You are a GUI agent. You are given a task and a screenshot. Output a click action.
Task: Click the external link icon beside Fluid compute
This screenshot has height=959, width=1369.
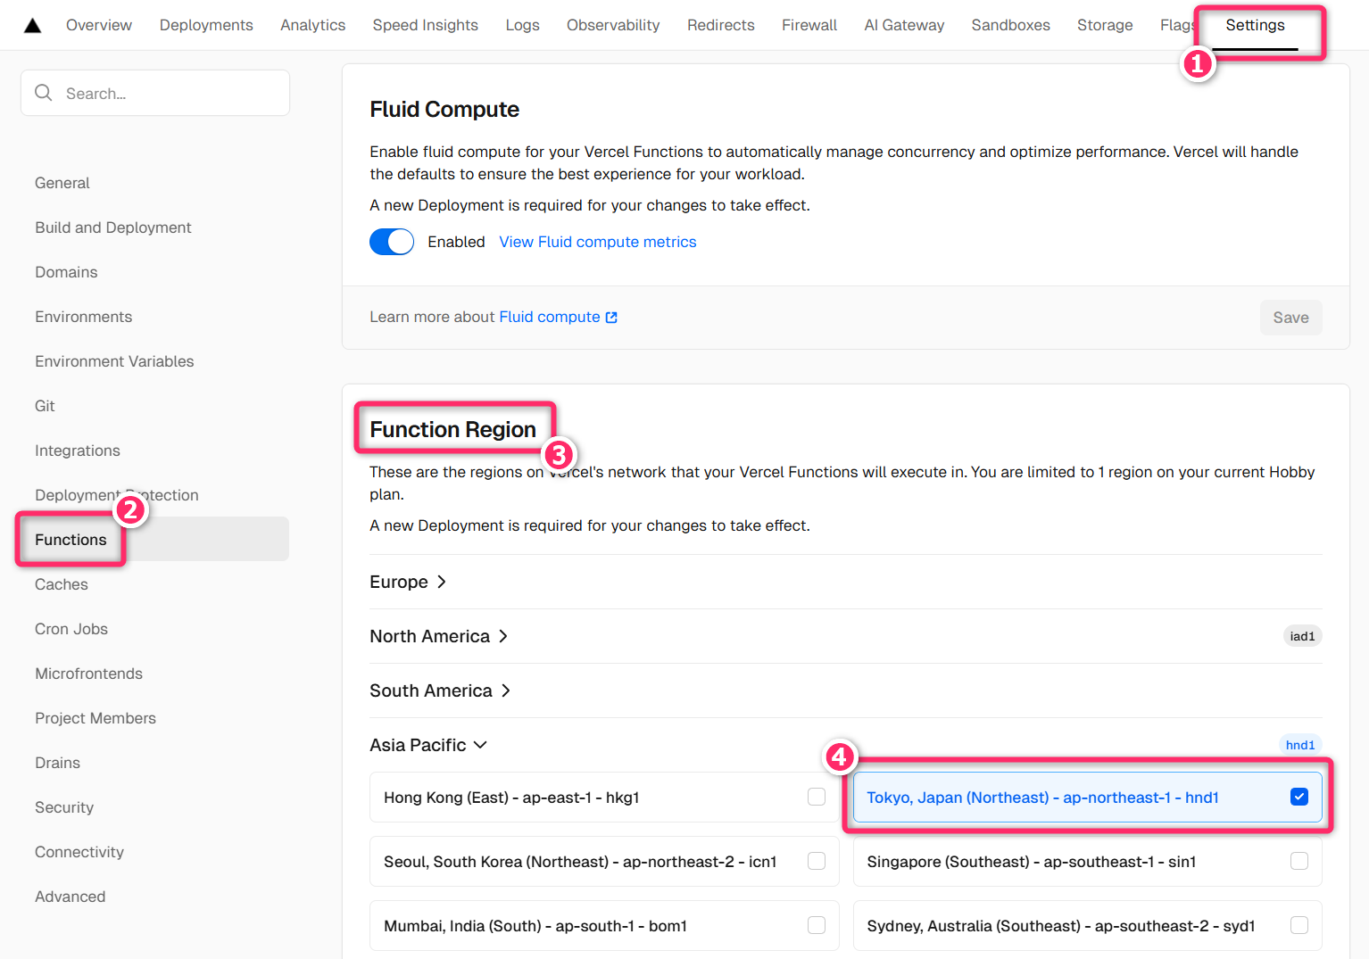tap(611, 318)
